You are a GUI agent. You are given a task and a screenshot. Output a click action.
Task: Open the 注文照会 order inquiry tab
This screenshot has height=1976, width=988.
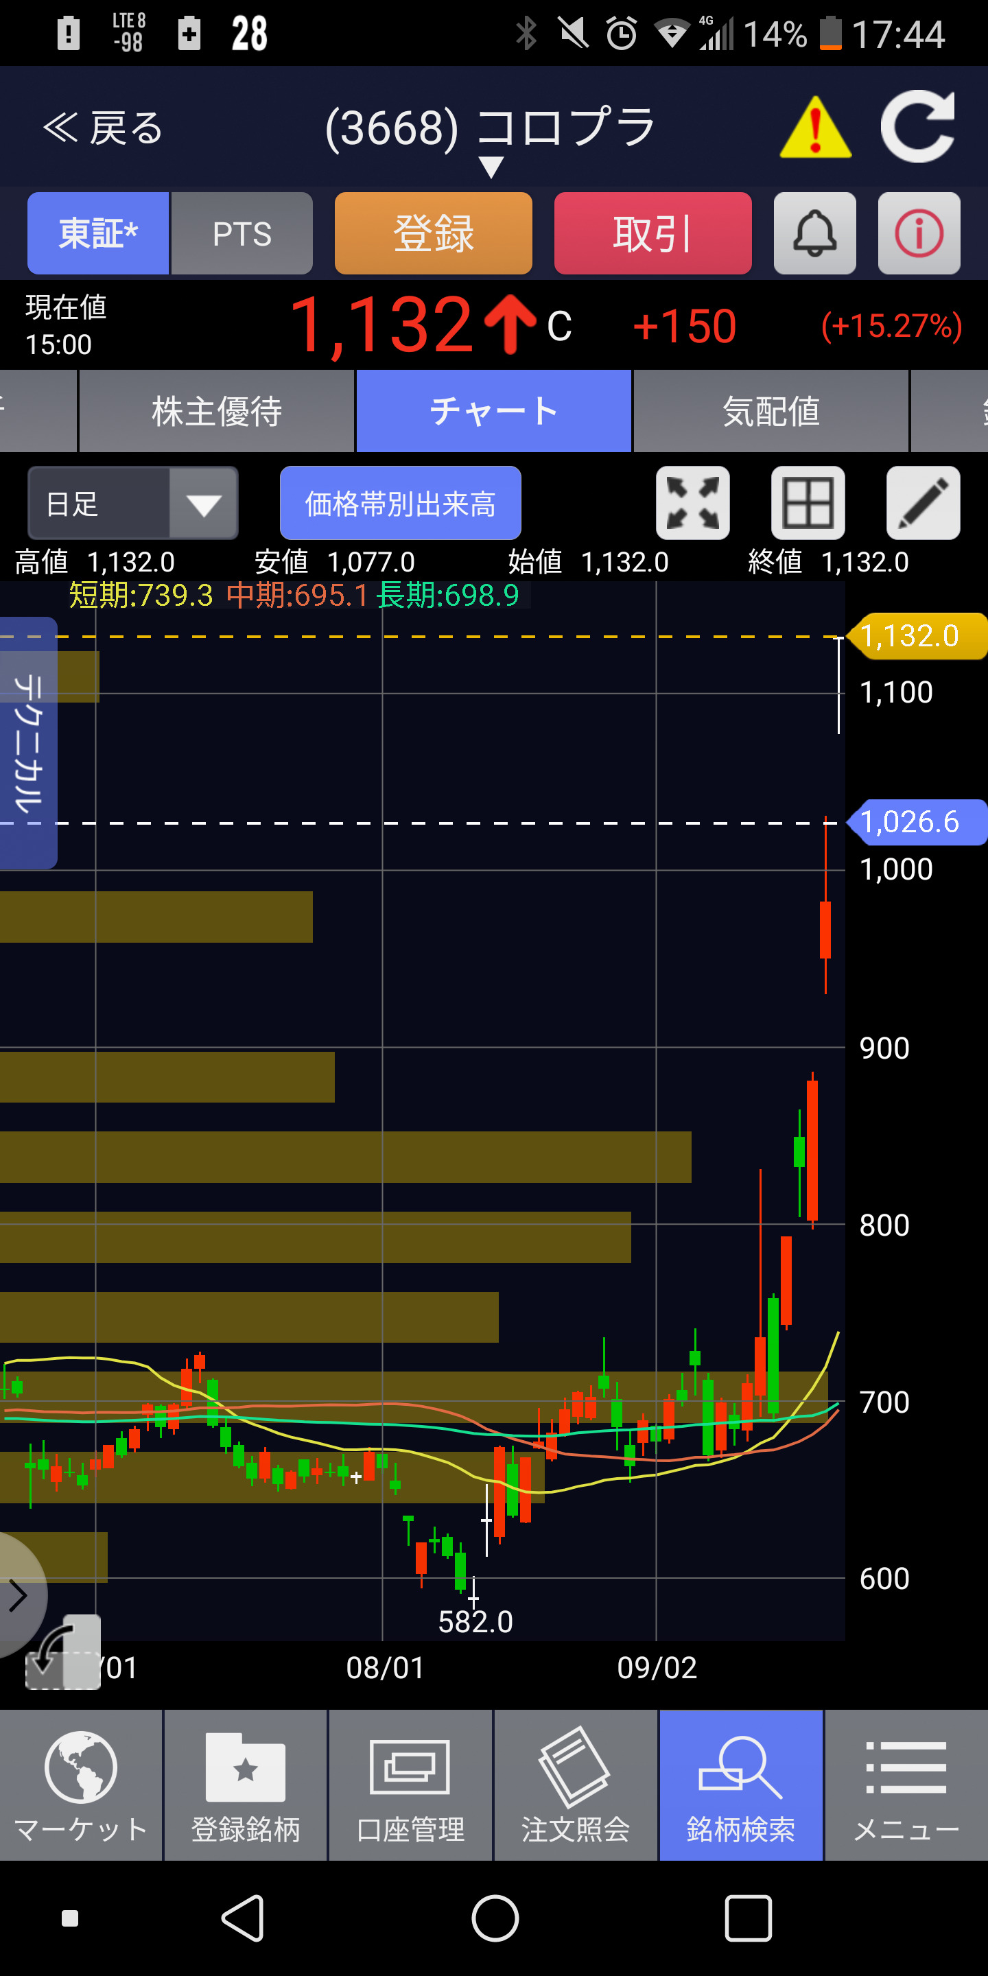pyautogui.click(x=576, y=1785)
